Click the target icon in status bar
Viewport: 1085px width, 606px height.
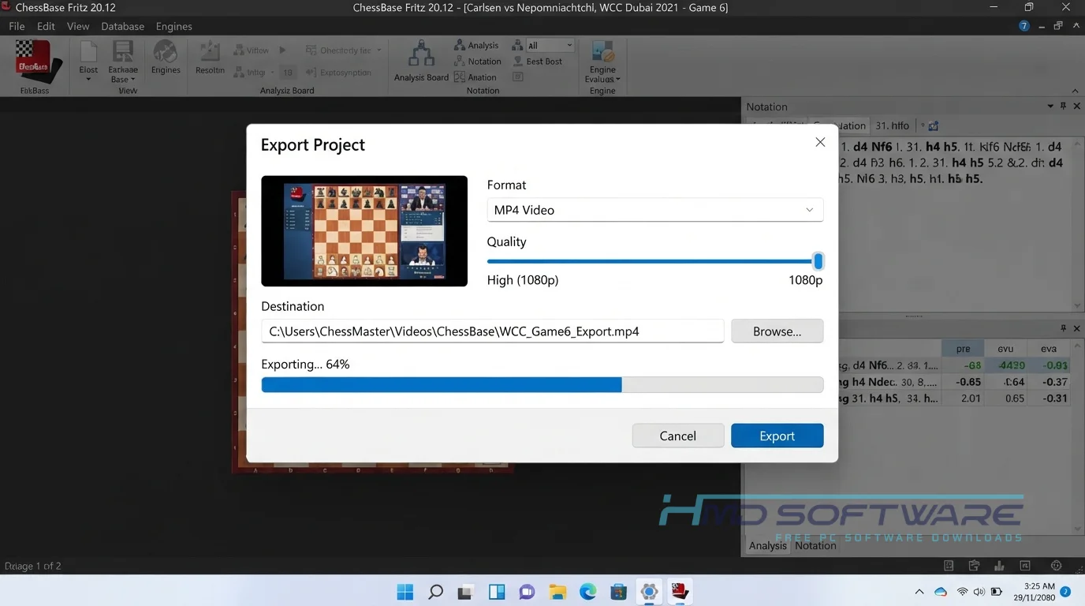point(1057,566)
